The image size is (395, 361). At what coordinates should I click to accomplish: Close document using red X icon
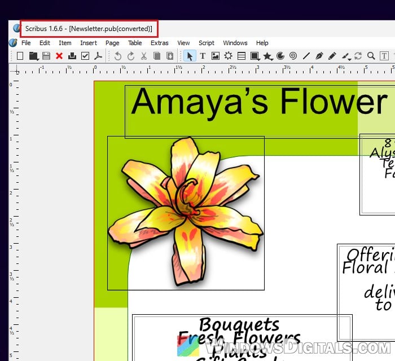[x=59, y=56]
